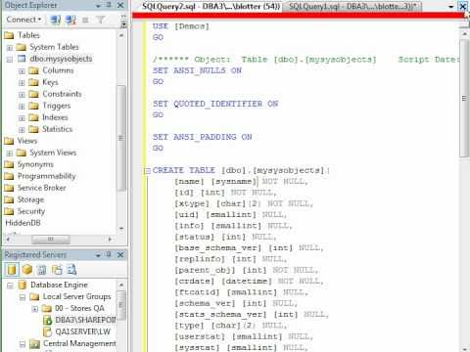Expand the Statistics folder
Screen dimensions: 470x352
(x=22, y=130)
